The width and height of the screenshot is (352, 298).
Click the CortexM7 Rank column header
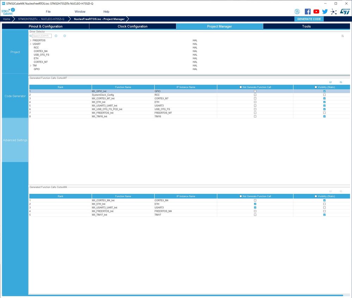60,87
